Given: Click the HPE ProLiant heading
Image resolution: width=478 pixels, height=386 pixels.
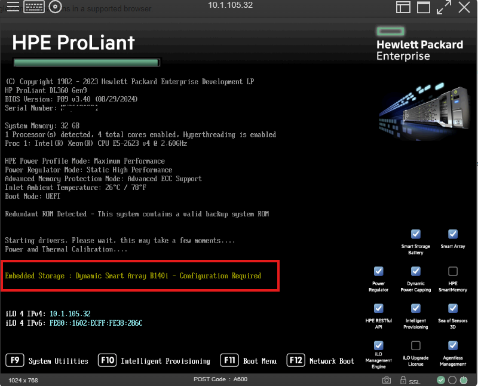Looking at the screenshot, I should pyautogui.click(x=73, y=42).
